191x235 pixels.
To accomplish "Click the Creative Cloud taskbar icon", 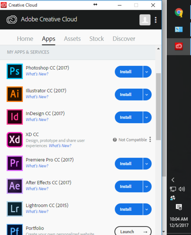I will (179, 46).
